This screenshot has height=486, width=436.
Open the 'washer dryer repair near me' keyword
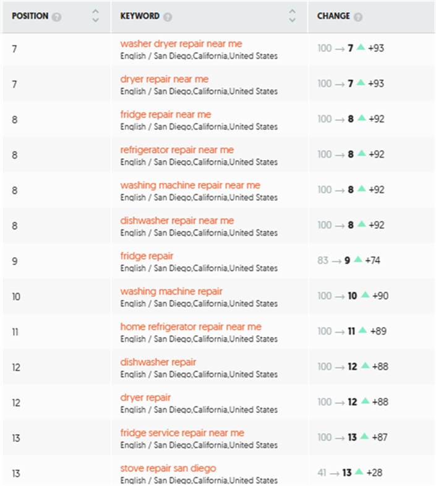[x=181, y=44]
